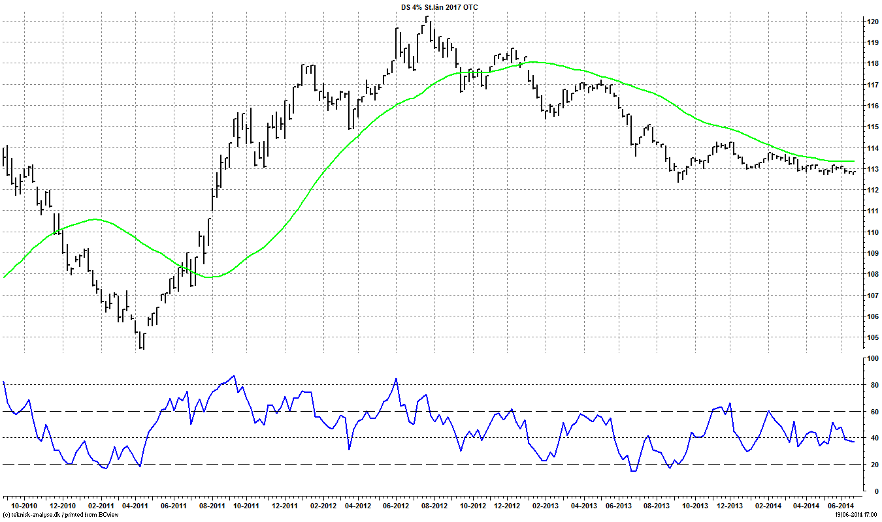Click date label 02-2014
The width and height of the screenshot is (882, 522).
[x=768, y=505]
